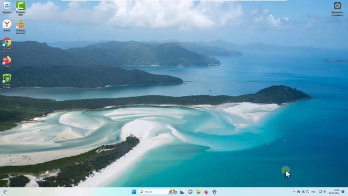Select the Yandex browser desktop shortcut

coord(7,26)
